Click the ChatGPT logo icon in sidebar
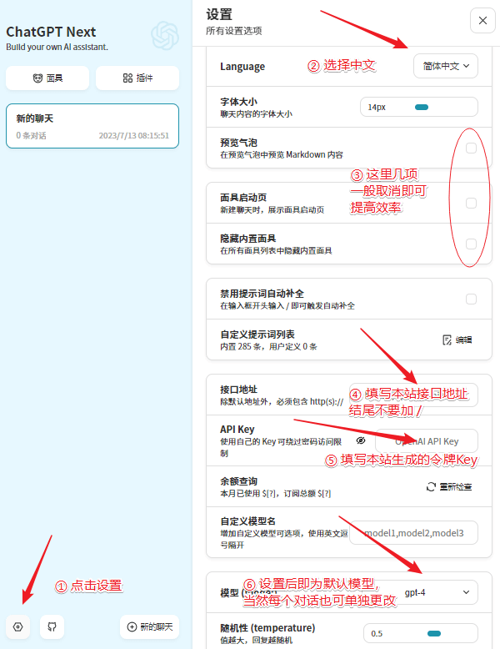The image size is (500, 649). [x=165, y=36]
